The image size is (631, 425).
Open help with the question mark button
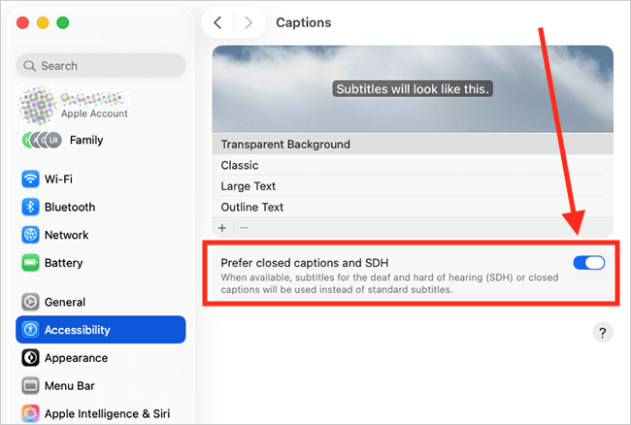point(602,333)
